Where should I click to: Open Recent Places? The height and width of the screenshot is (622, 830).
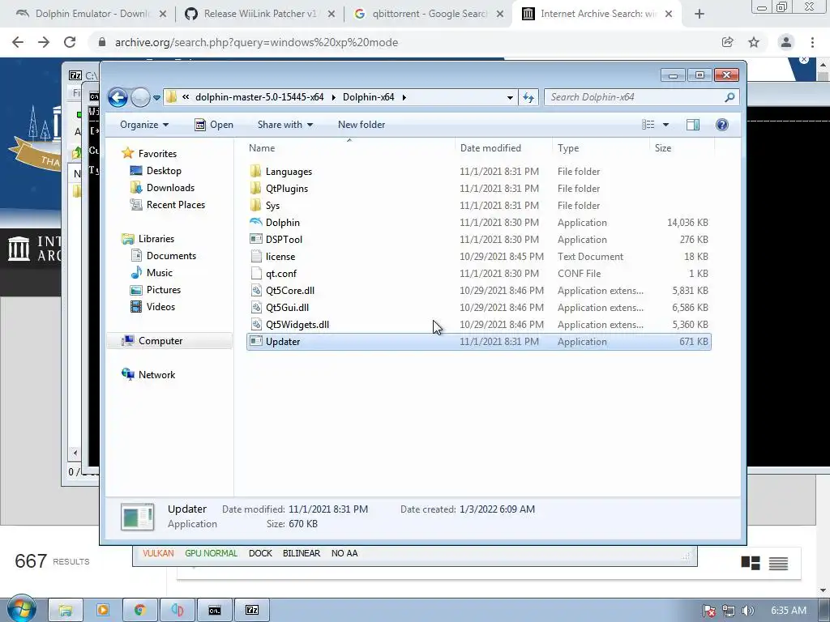[175, 205]
